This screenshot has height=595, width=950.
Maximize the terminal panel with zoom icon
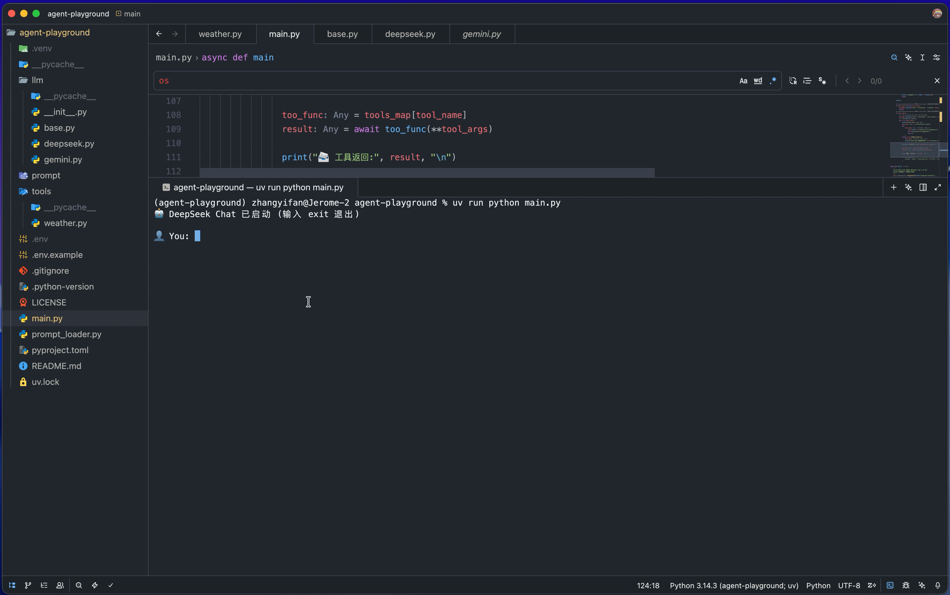(x=938, y=187)
